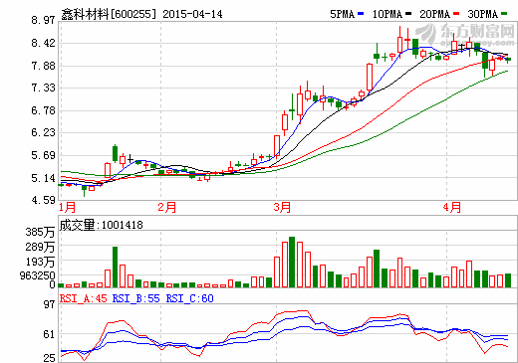Click the 963250 volume axis label
The image size is (518, 363).
point(37,275)
